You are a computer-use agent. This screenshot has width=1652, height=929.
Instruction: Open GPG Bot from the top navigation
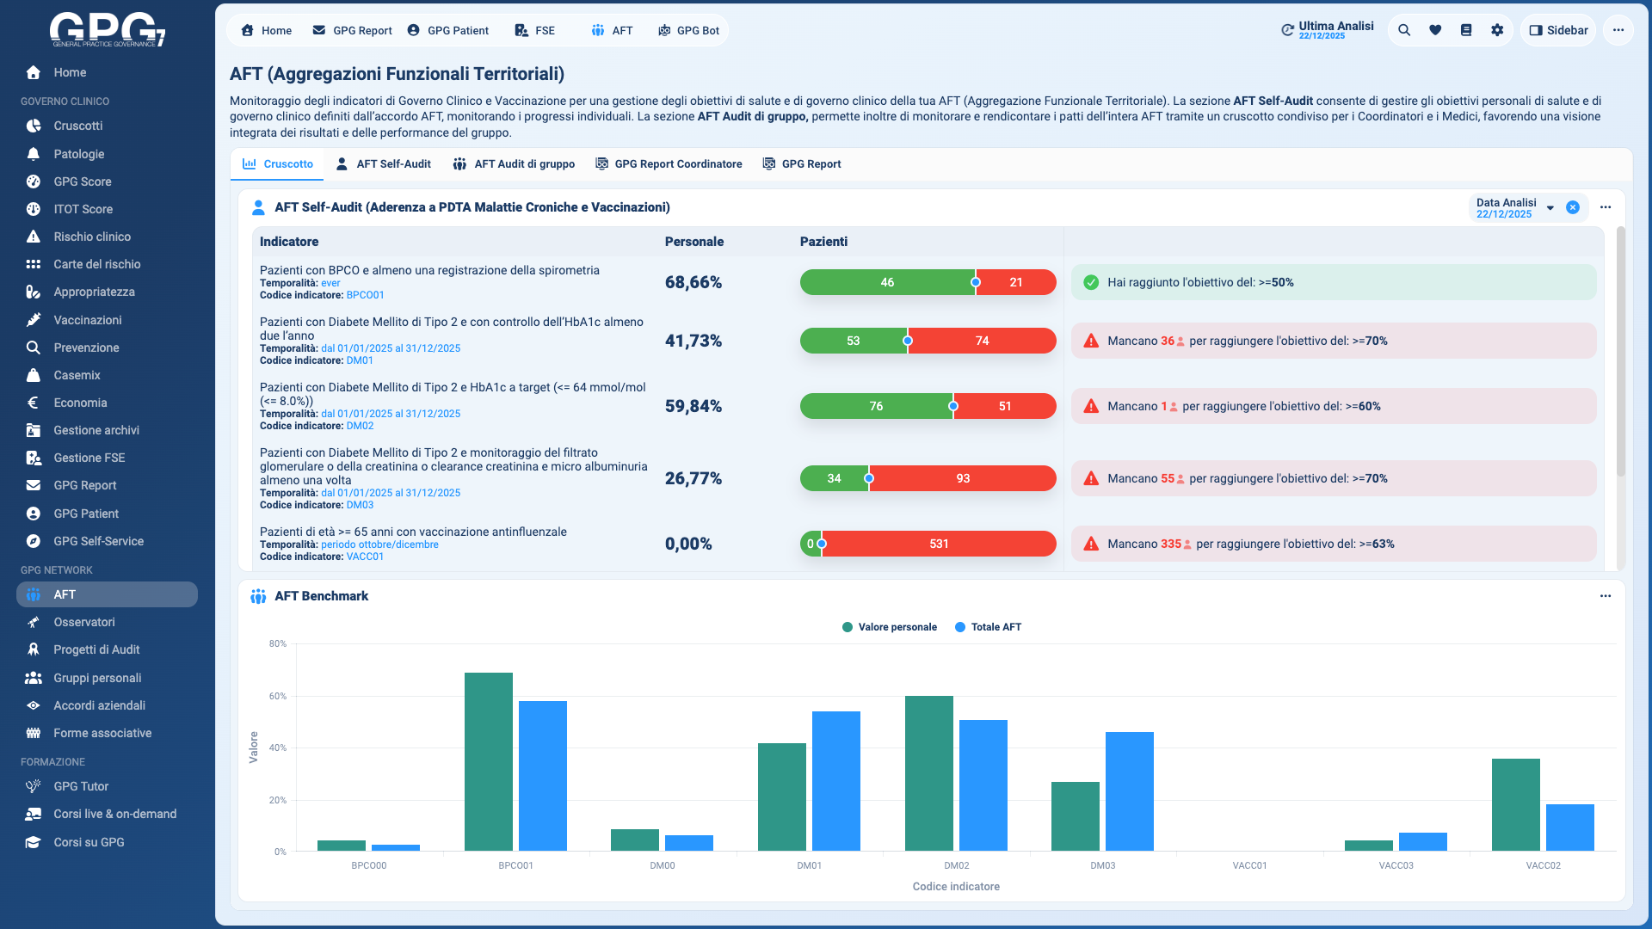(688, 30)
